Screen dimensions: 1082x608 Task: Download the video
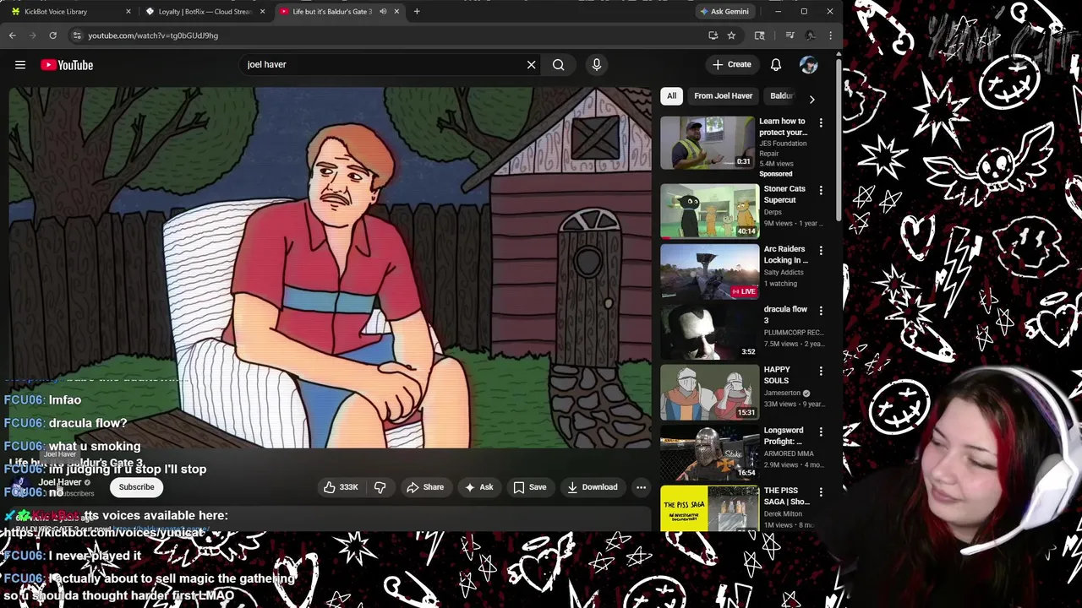tap(593, 487)
